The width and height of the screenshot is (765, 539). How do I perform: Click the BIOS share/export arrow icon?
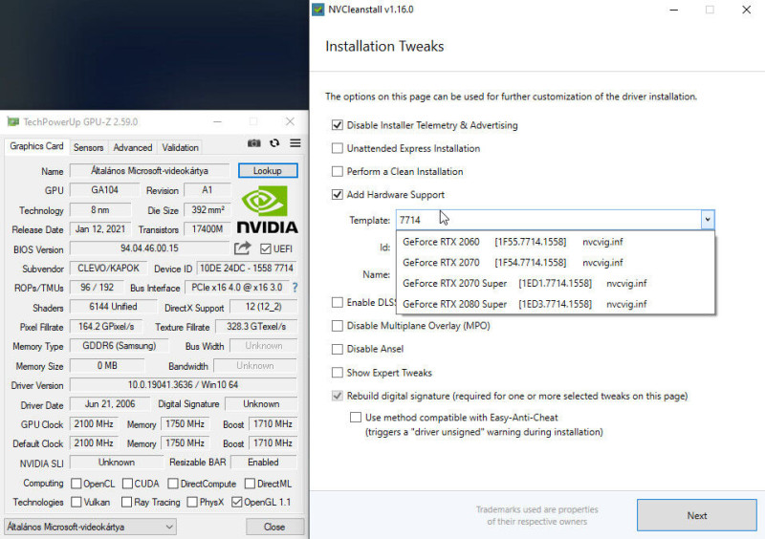click(x=243, y=248)
